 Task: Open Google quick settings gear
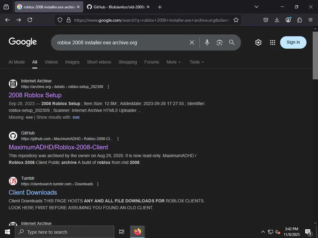coord(258,42)
